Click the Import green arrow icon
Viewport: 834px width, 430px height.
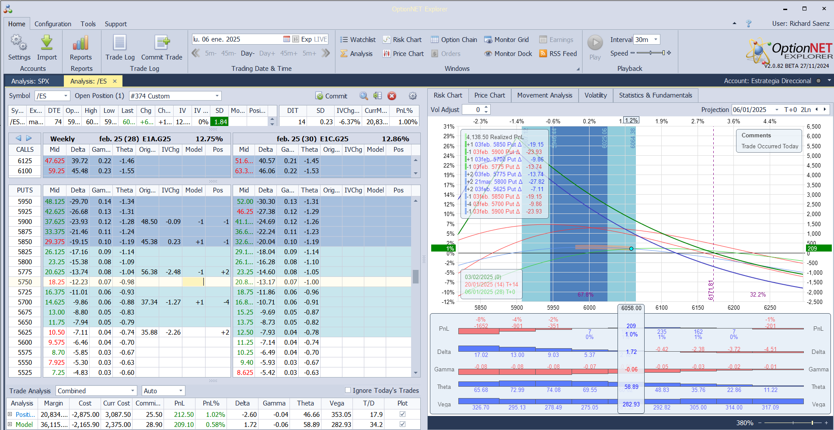tap(47, 42)
